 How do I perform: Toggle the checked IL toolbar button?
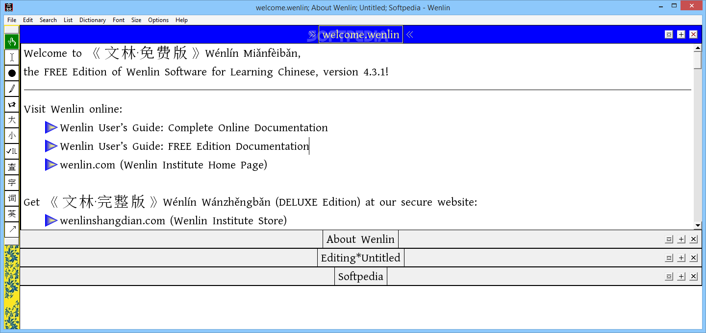coord(12,151)
